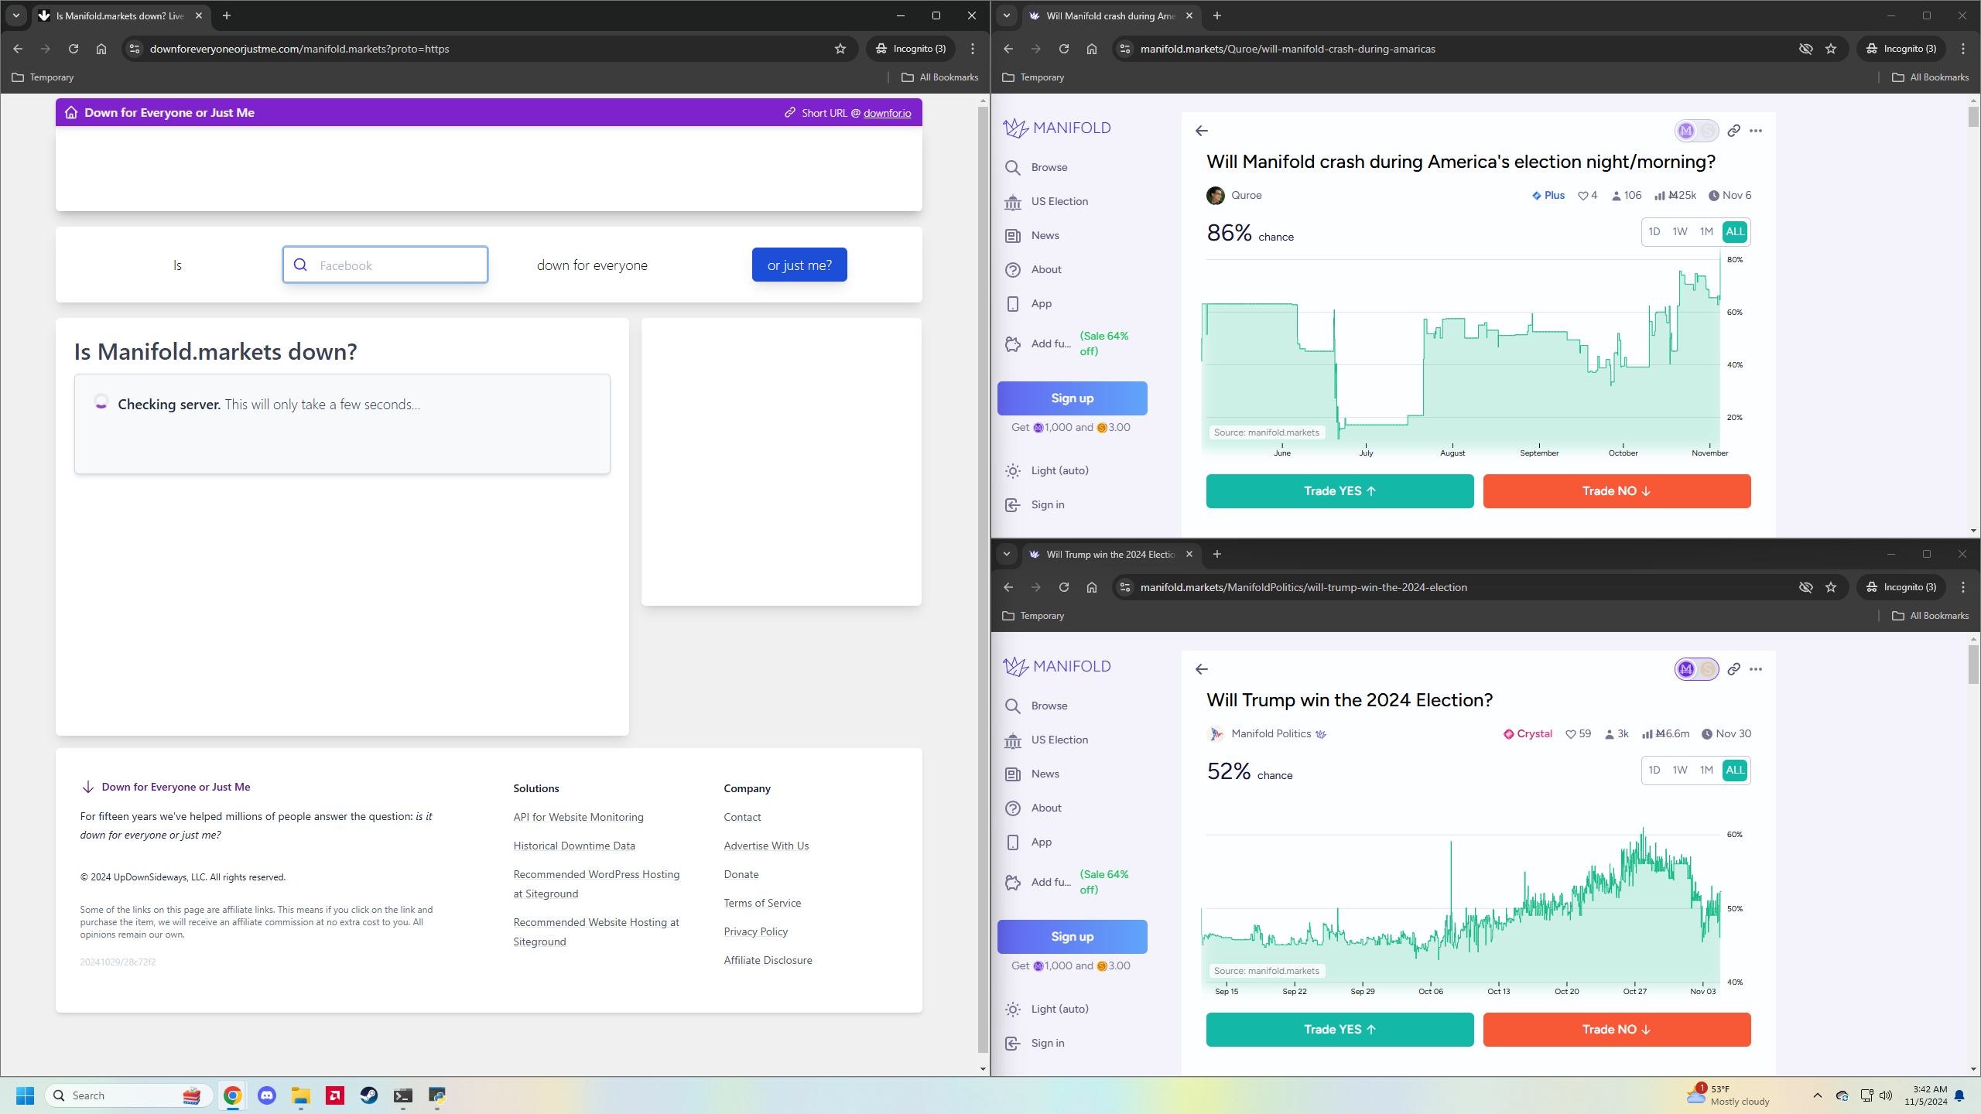Click Trade NO on Trump market
This screenshot has height=1114, width=1981.
coord(1617,1030)
